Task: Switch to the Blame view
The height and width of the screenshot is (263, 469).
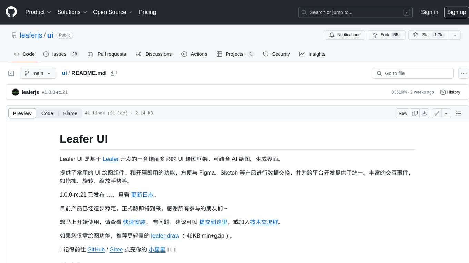Action: 70,113
